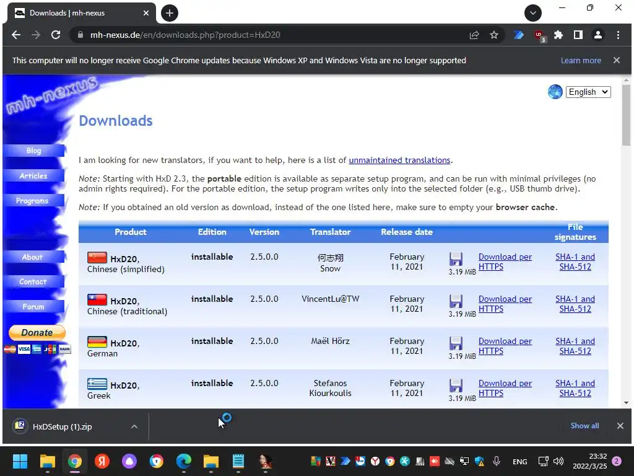Open the Extensions puzzle-piece menu
This screenshot has width=634, height=476.
click(558, 35)
